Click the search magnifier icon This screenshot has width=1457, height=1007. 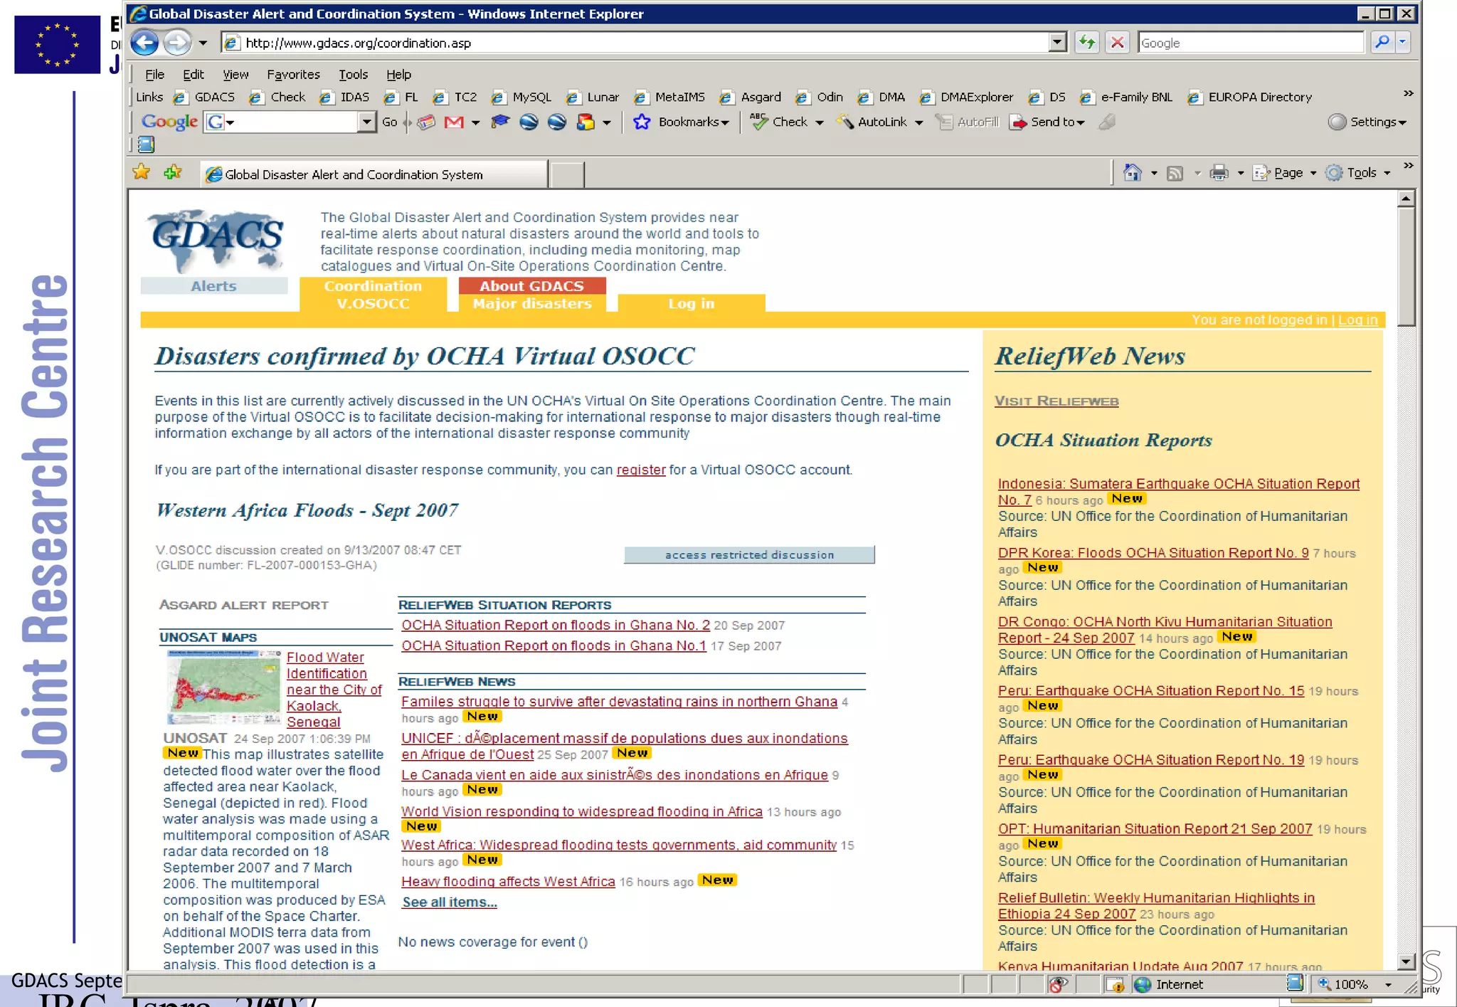point(1382,43)
